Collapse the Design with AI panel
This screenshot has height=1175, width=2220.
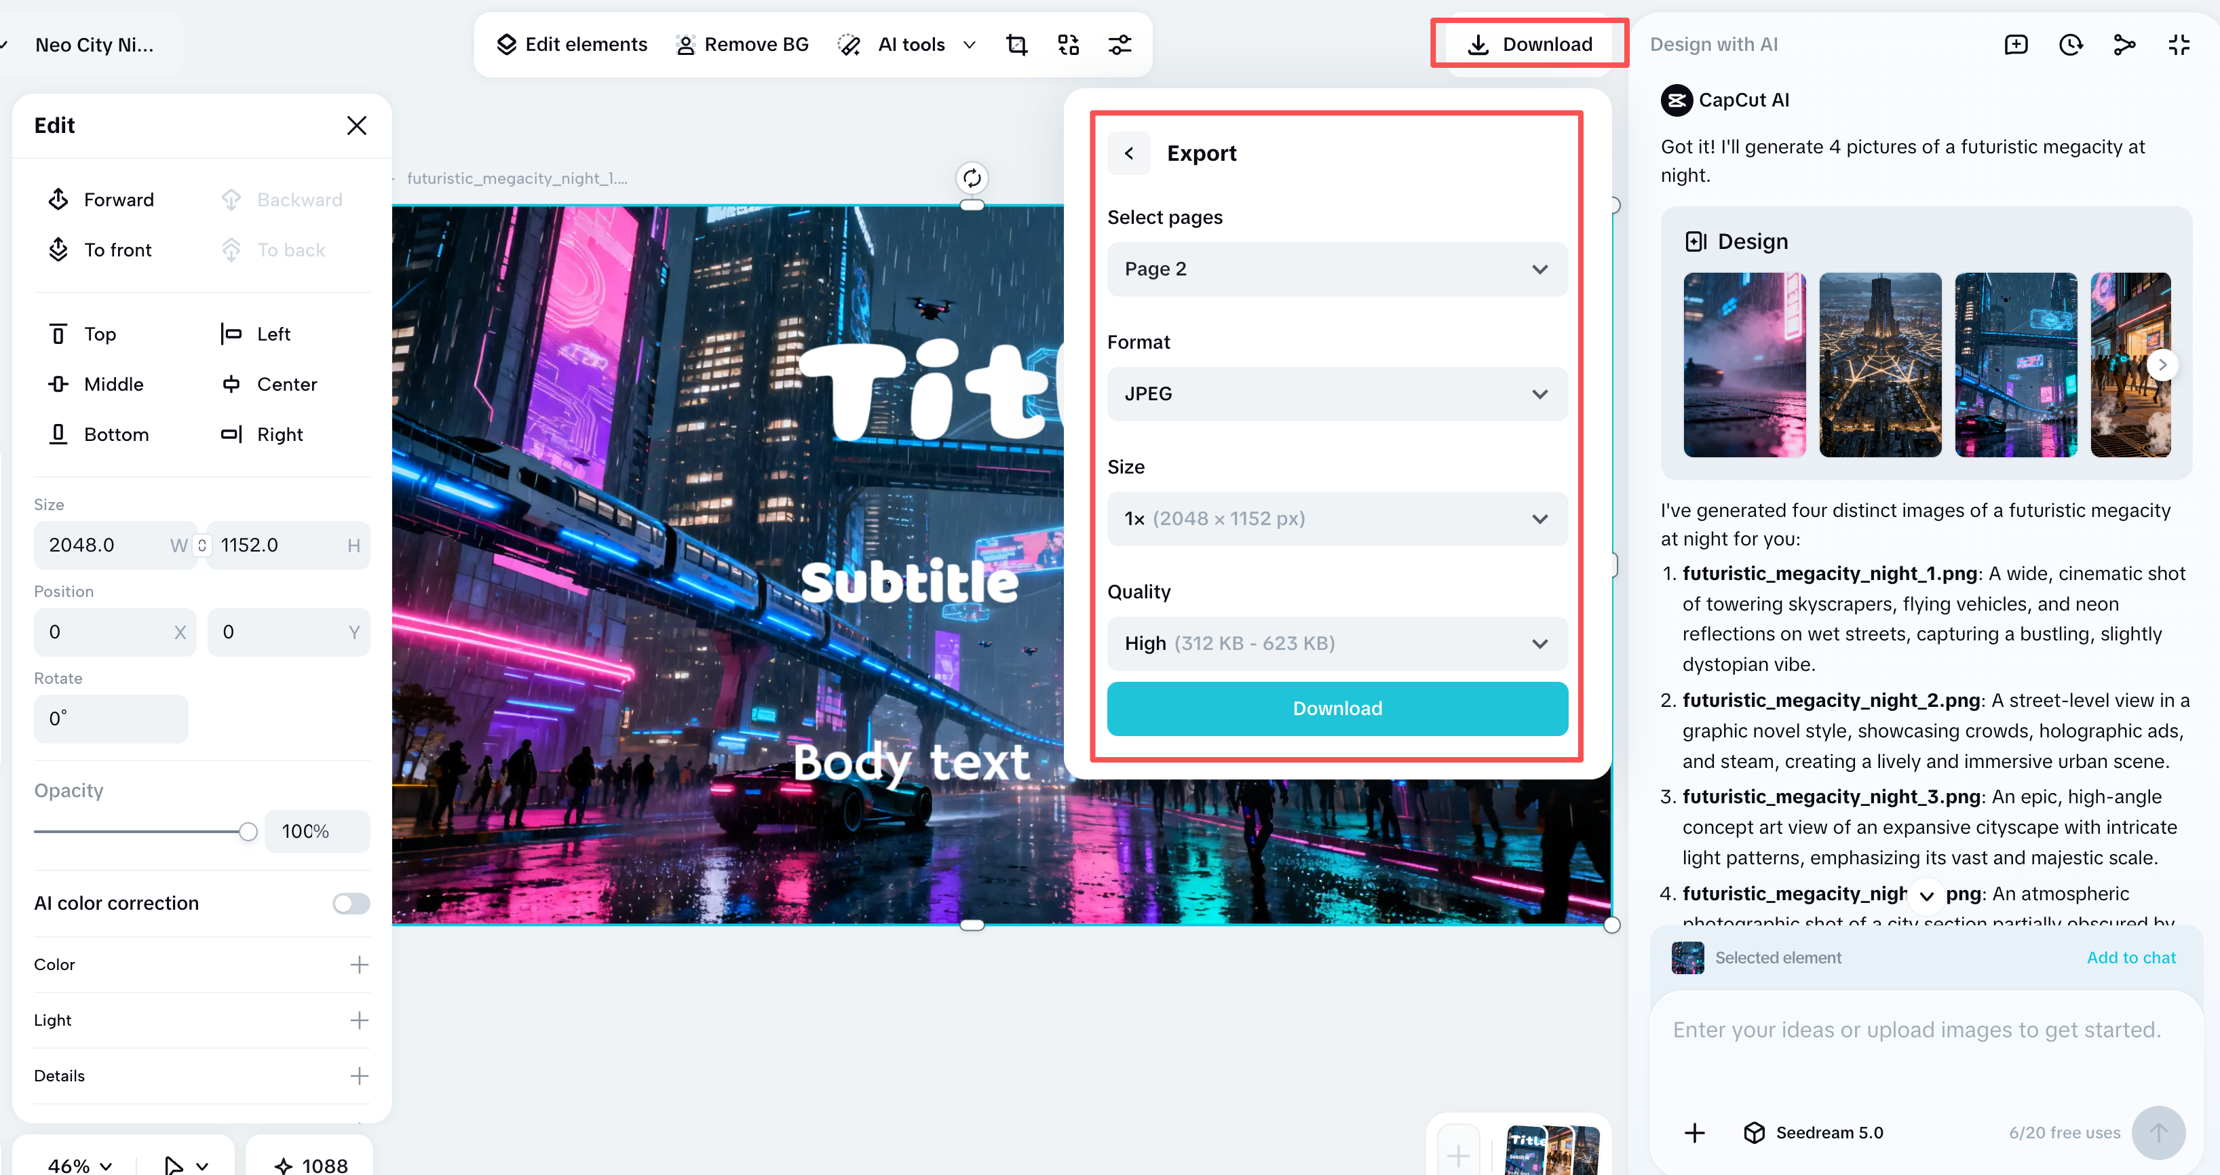[2179, 45]
